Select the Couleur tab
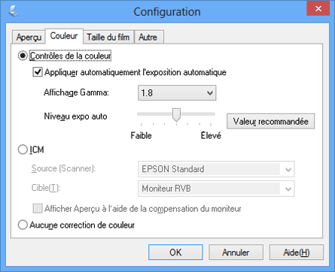Viewport: 335px width, 272px height. (64, 36)
